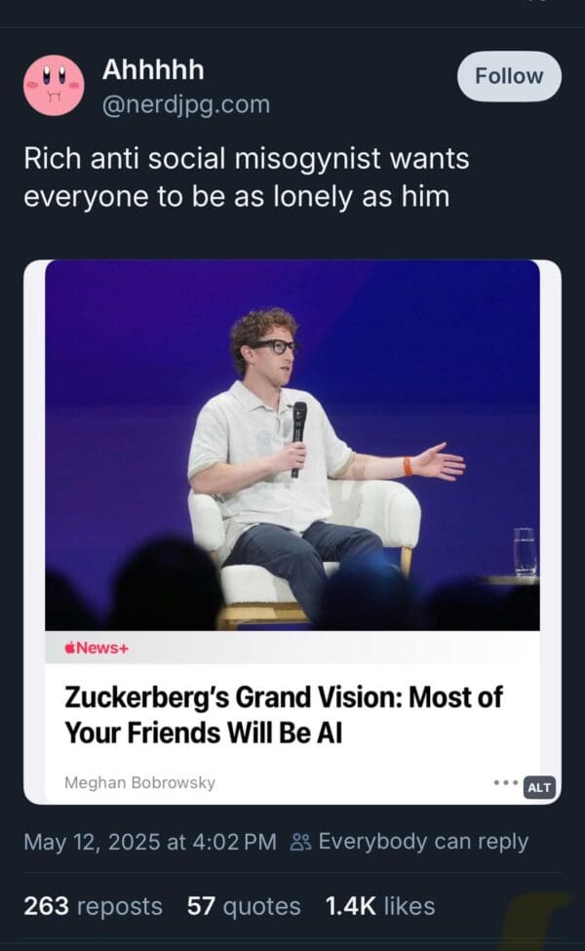This screenshot has height=951, width=585.
Task: Click the Apple News+ logo
Action: (x=97, y=649)
